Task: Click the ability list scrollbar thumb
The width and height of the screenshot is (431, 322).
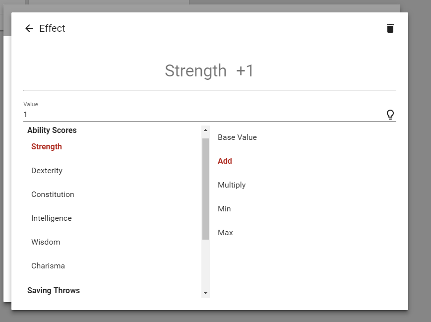Action: point(205,189)
